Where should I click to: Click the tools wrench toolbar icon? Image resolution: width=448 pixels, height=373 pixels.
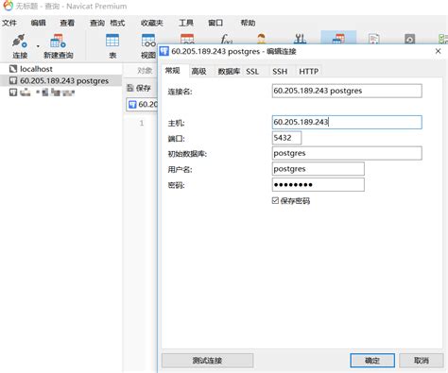pyautogui.click(x=300, y=39)
